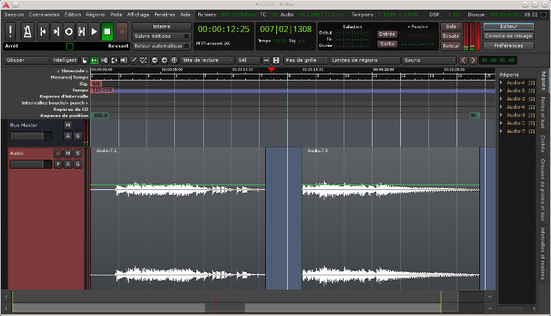
Task: Adjust the Audio track gain fader
Action: point(31,165)
